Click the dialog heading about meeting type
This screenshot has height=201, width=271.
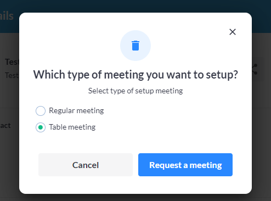[135, 75]
